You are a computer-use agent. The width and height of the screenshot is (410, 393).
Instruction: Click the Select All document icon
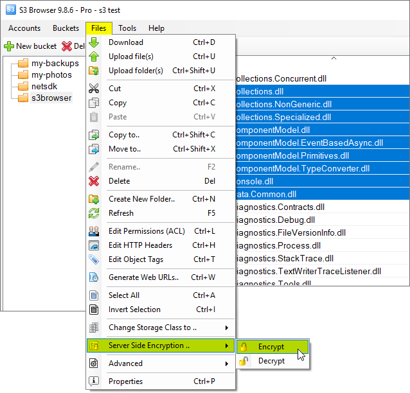click(94, 295)
